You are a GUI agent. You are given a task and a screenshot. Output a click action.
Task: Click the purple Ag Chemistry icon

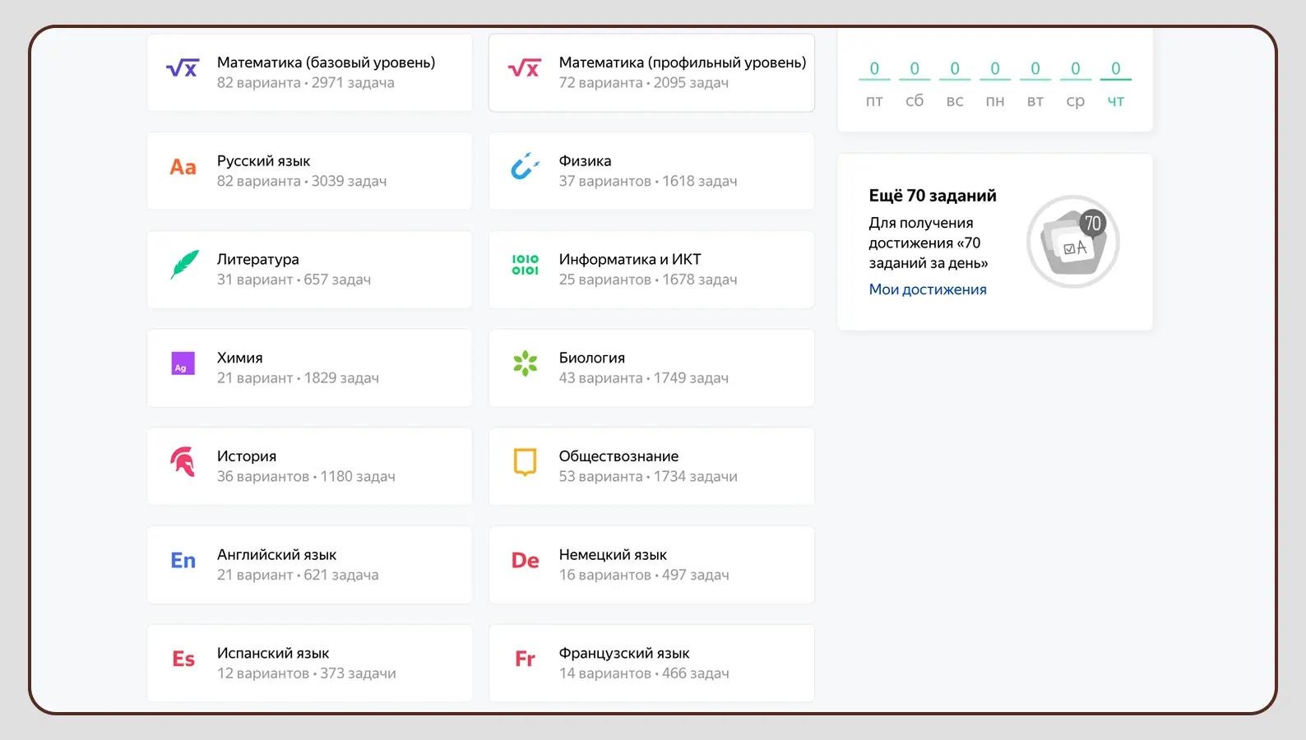pos(183,363)
